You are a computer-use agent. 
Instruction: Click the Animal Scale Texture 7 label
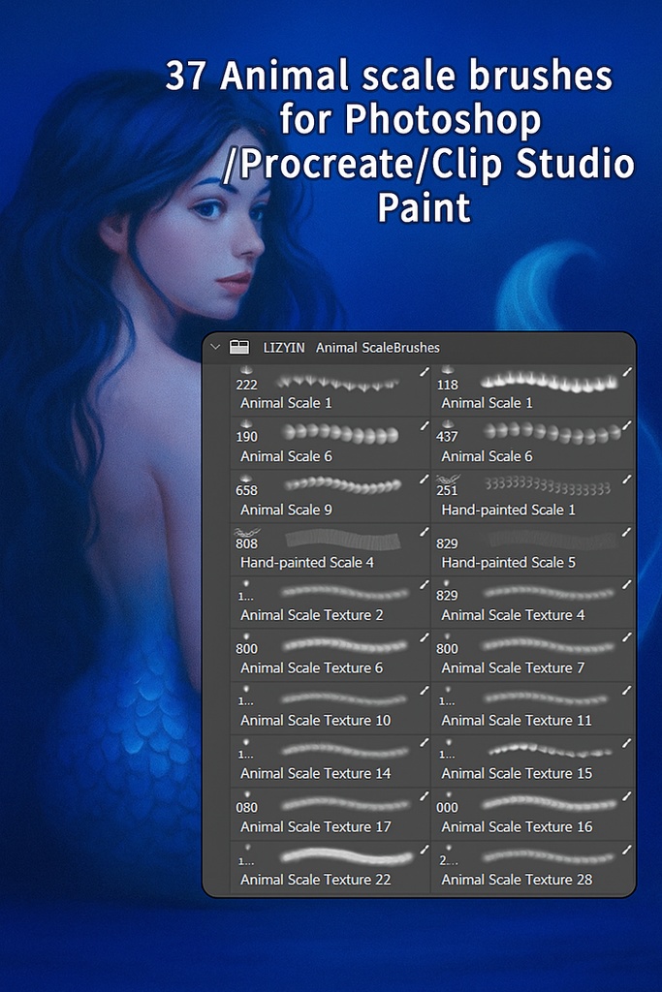tap(514, 668)
